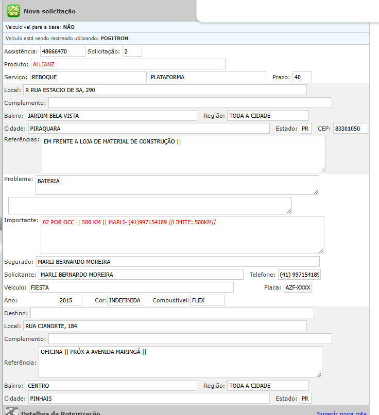This screenshot has width=379, height=415.
Task: Click the Referências textarea resize handle
Action: tap(322, 170)
